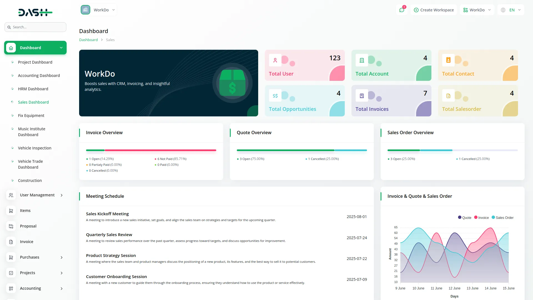
Task: Select the User Management people icon
Action: tap(11, 195)
